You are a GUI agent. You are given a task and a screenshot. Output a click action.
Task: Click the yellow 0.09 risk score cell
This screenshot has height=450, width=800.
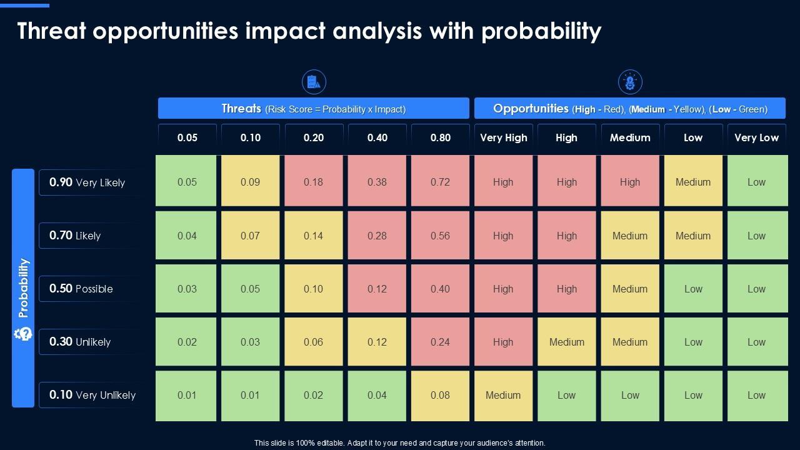(x=251, y=182)
